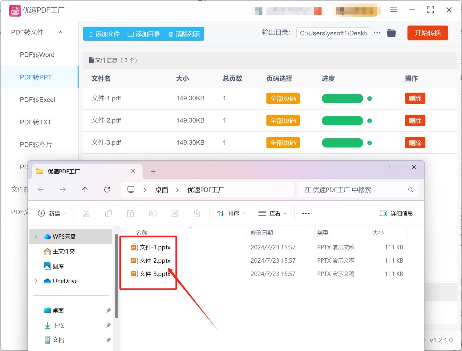Delete 文件-1.pdf from the list
The width and height of the screenshot is (462, 351).
click(415, 99)
